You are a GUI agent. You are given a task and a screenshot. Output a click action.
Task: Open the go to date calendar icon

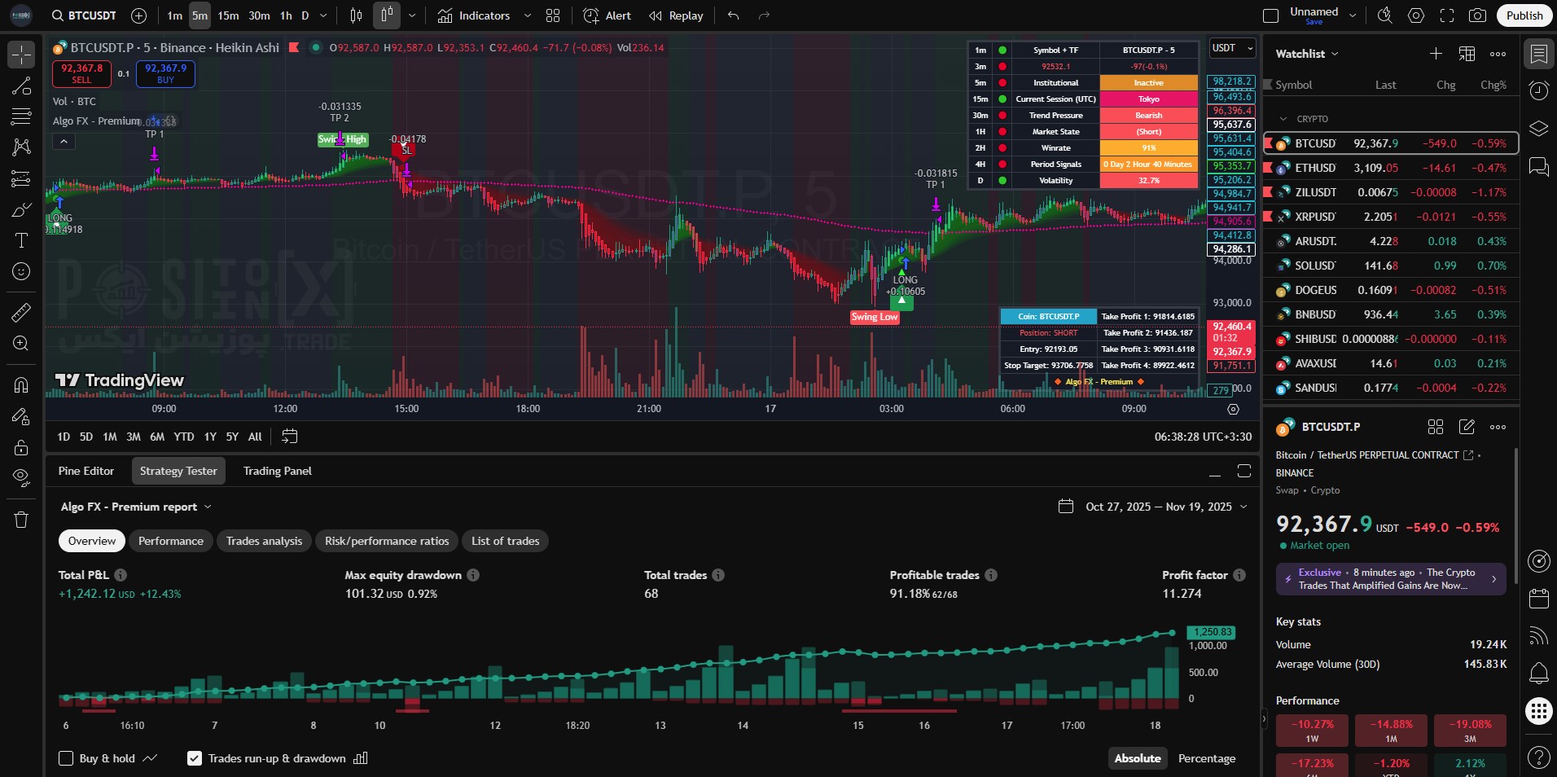pyautogui.click(x=289, y=437)
